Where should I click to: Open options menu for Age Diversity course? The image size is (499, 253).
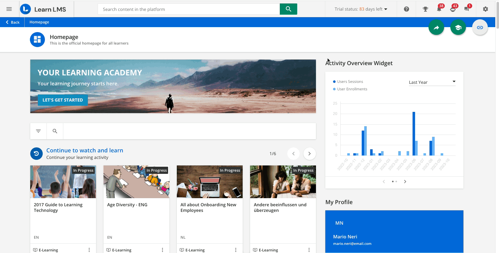[162, 250]
